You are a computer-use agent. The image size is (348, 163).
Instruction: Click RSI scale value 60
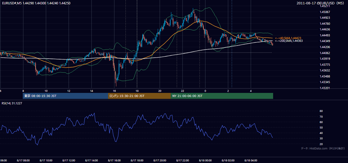point(321,122)
